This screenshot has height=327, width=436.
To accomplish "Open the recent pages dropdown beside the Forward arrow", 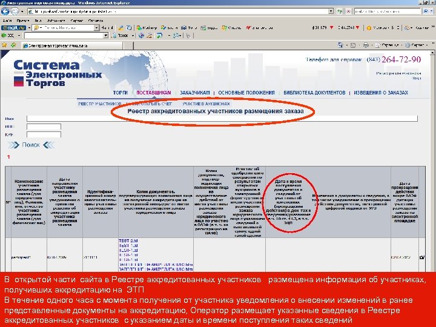I will [22, 12].
